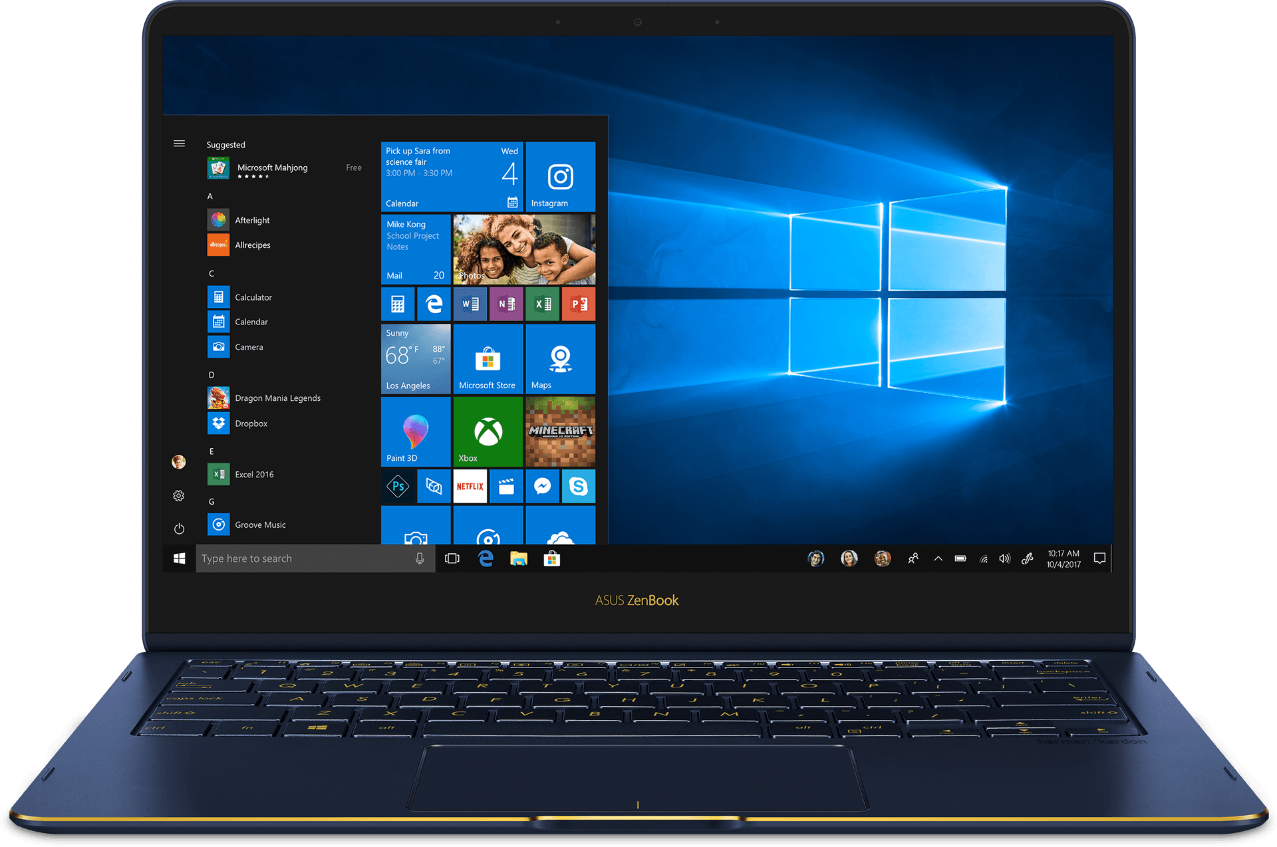
Task: Jump to letter E in the app list
Action: point(212,451)
